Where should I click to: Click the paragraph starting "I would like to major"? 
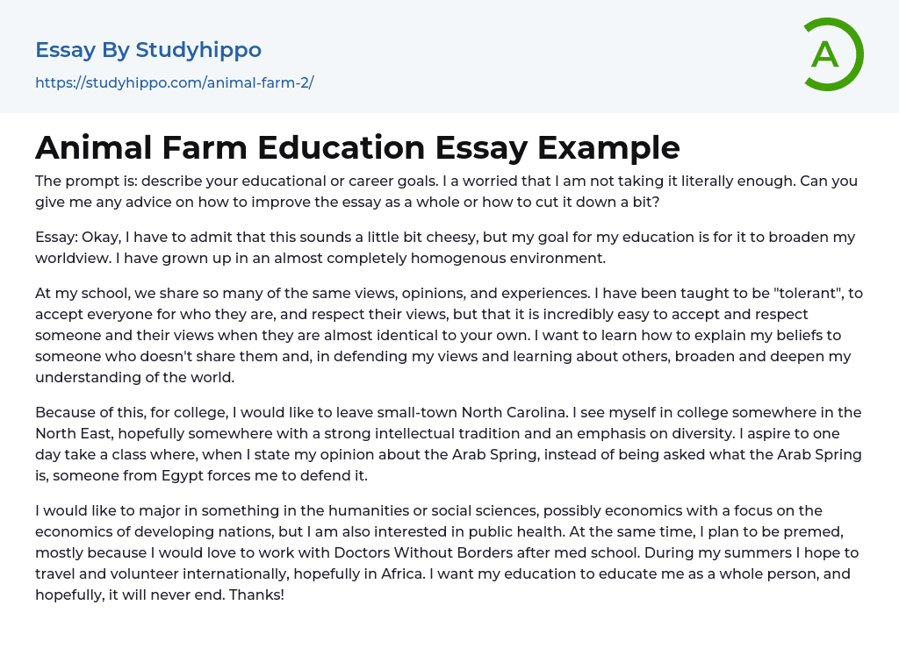click(448, 552)
